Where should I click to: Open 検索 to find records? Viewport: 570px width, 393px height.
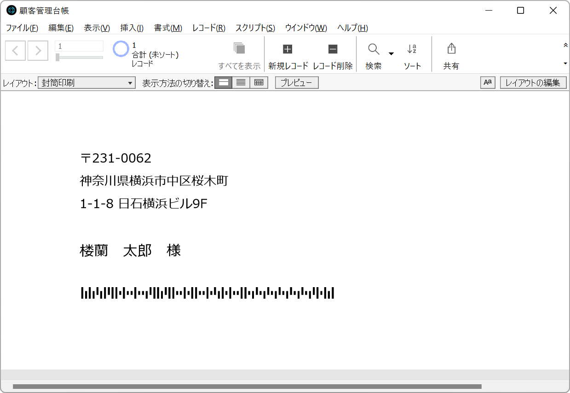(373, 53)
